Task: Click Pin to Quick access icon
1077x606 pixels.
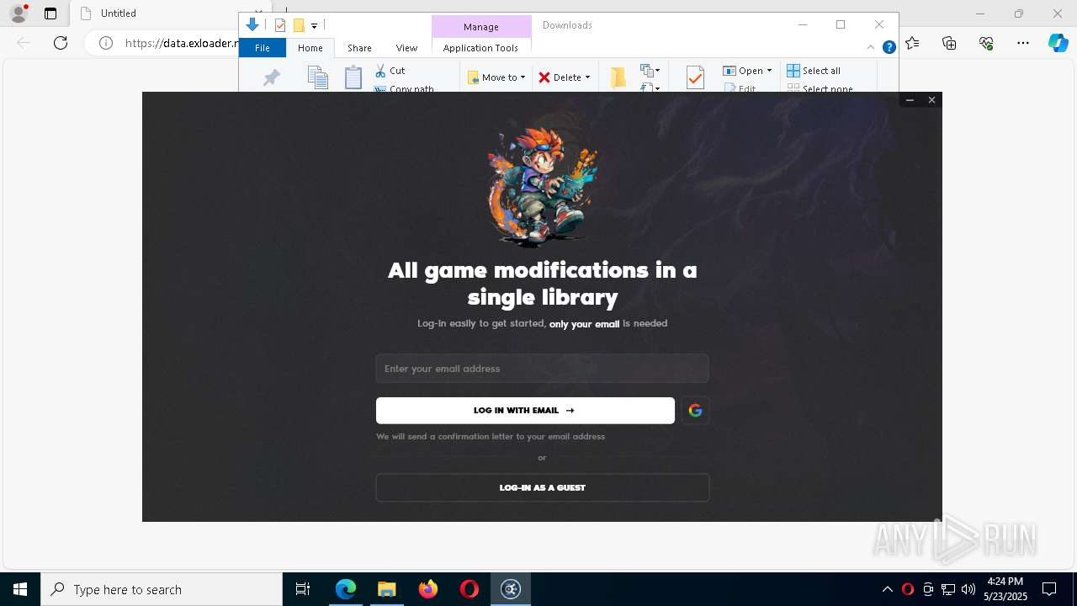Action: (x=271, y=78)
